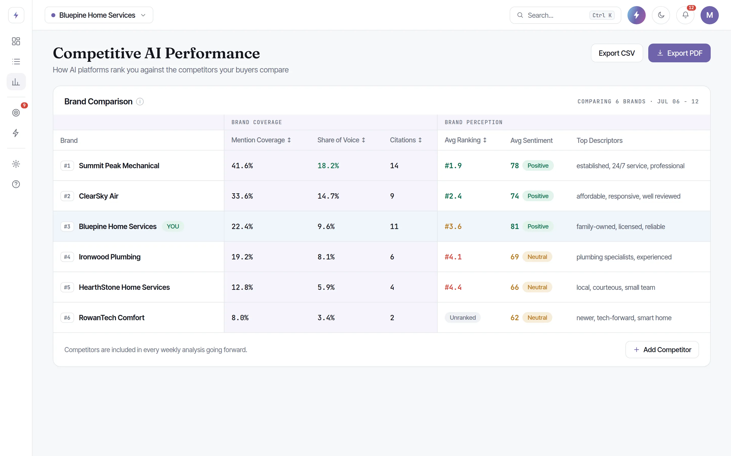Click Summit Peak's Positive sentiment badge
The height and width of the screenshot is (456, 731).
tap(538, 166)
